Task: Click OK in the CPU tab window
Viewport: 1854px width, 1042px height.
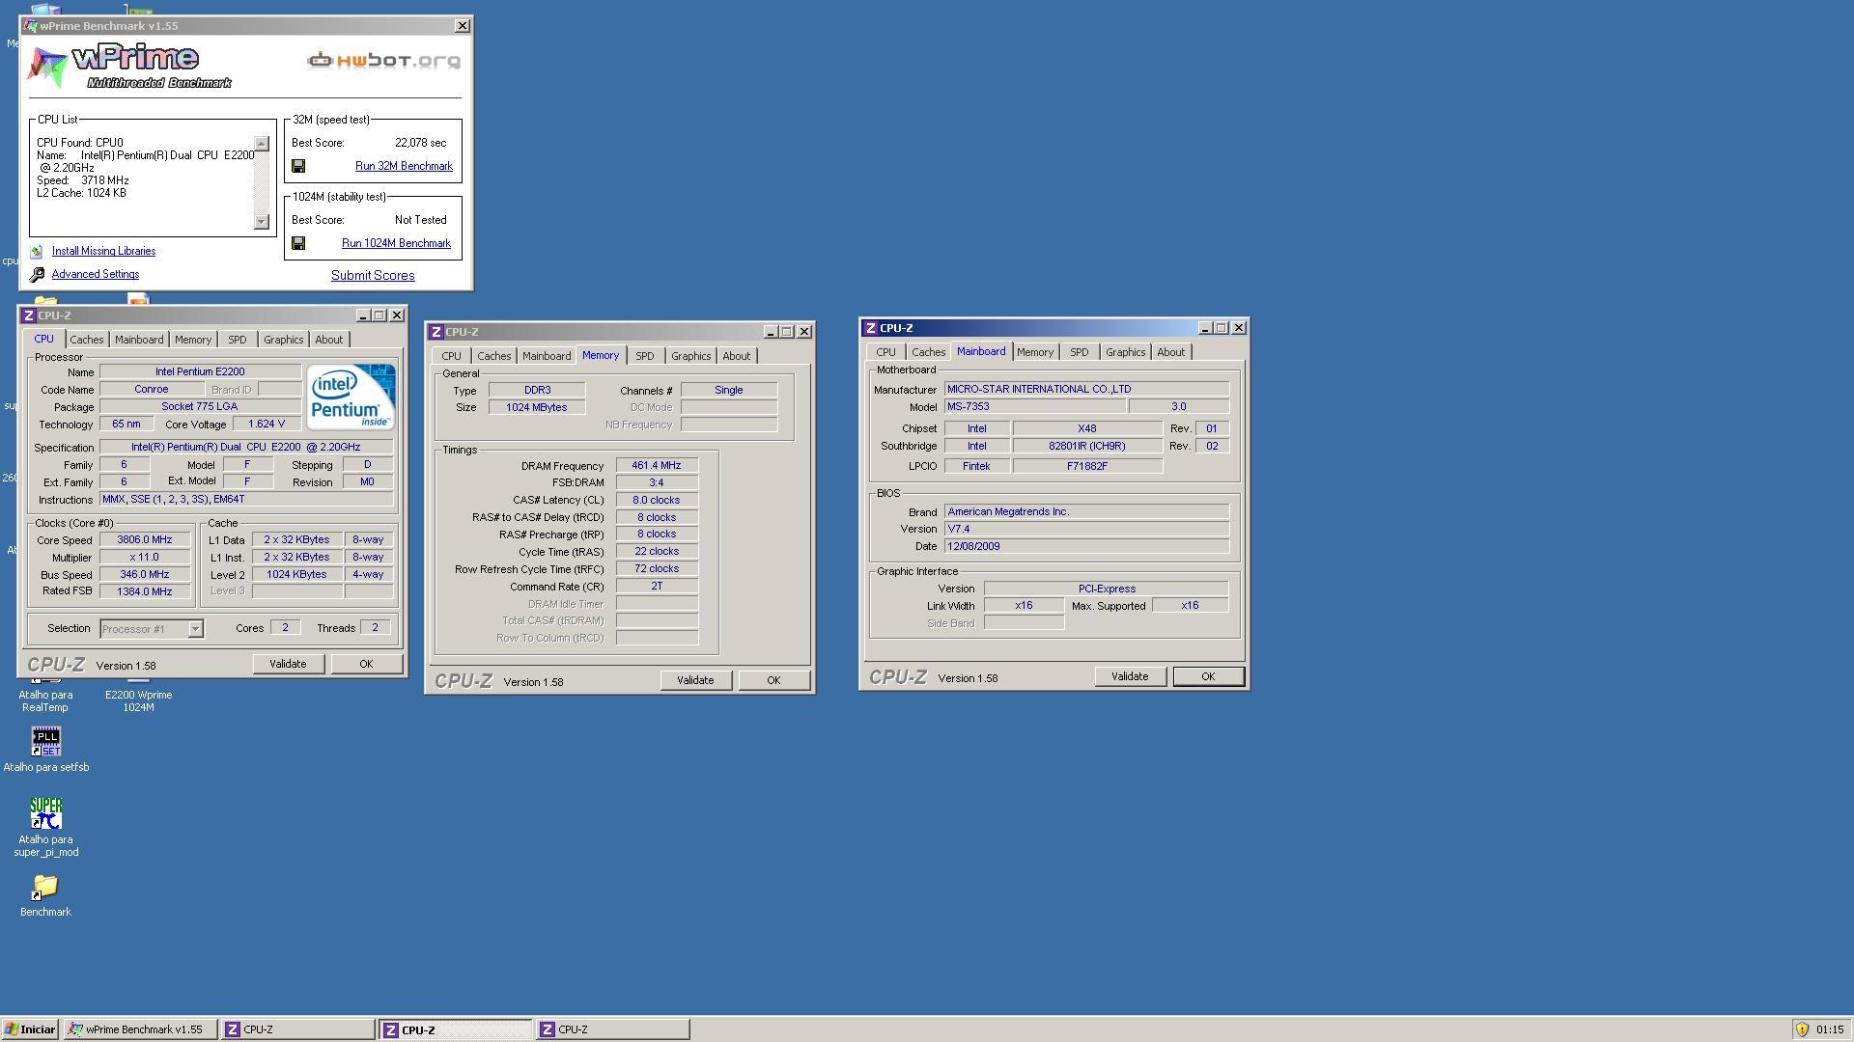Action: (366, 664)
